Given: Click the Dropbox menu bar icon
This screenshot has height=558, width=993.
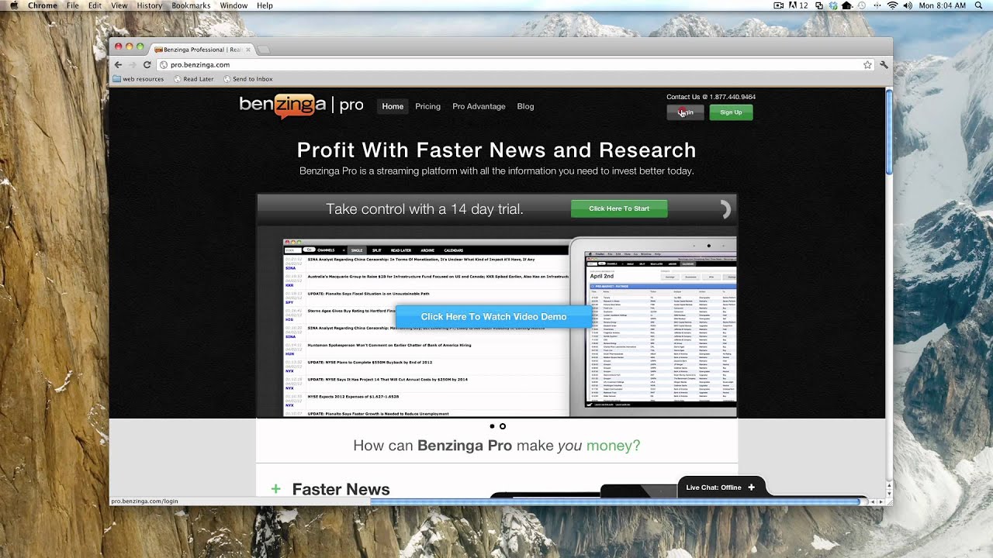Looking at the screenshot, I should 832,5.
